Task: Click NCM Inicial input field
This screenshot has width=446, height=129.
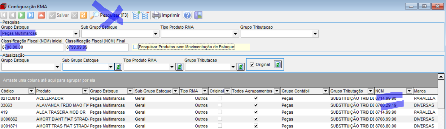Action: tap(32, 47)
